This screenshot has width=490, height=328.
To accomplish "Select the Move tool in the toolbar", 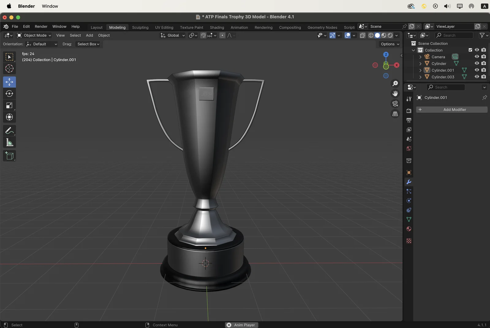I will [9, 82].
